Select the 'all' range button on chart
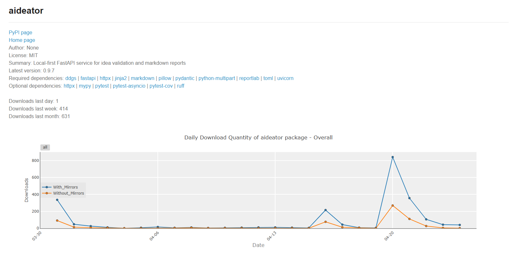 tap(45, 147)
